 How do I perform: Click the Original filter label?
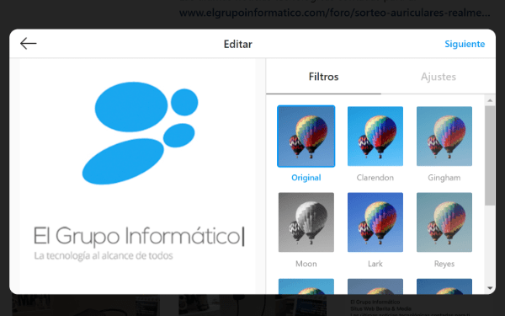(306, 178)
